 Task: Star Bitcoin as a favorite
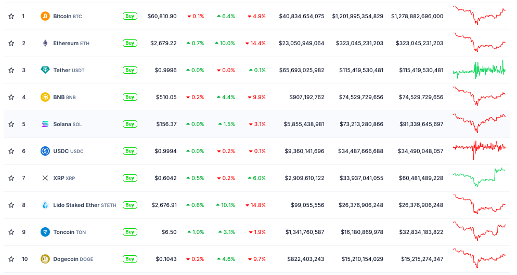click(11, 16)
